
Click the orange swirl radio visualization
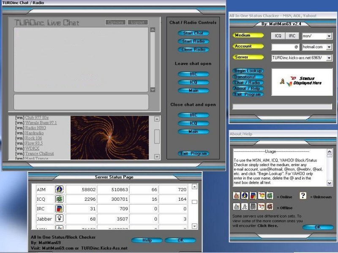coord(110,138)
